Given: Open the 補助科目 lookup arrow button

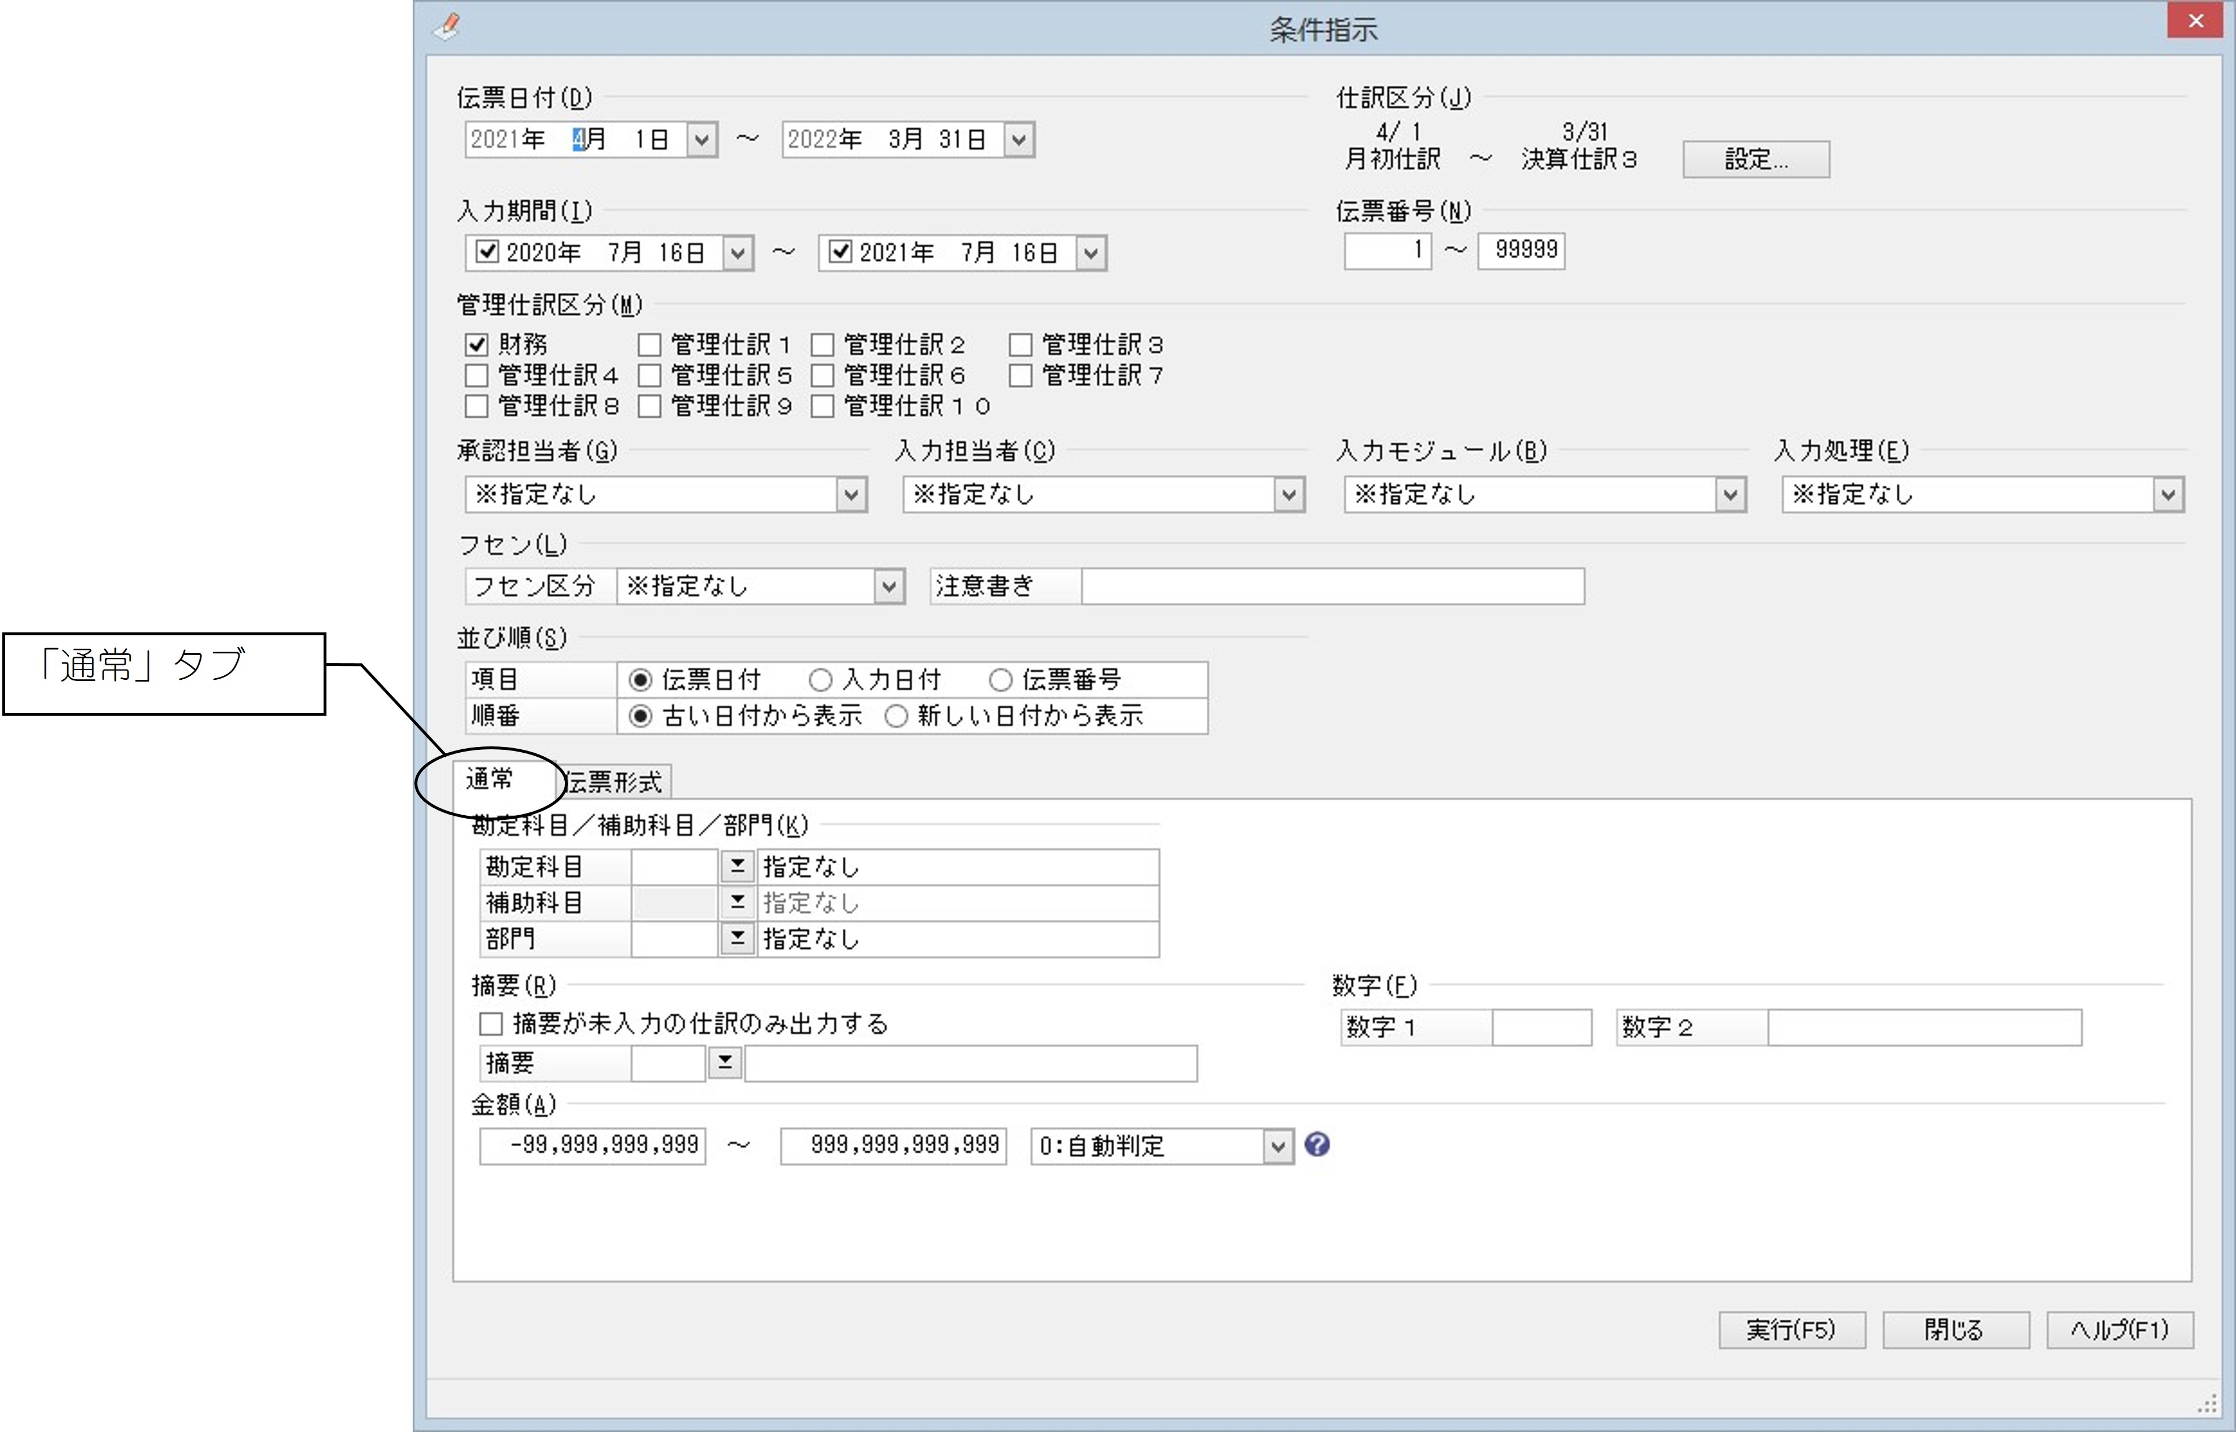Looking at the screenshot, I should click(x=737, y=902).
